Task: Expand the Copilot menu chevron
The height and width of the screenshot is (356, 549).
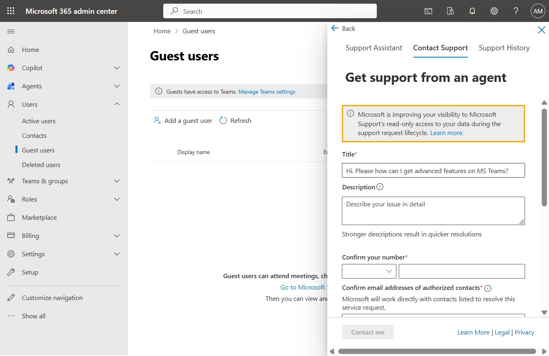Action: coord(117,68)
